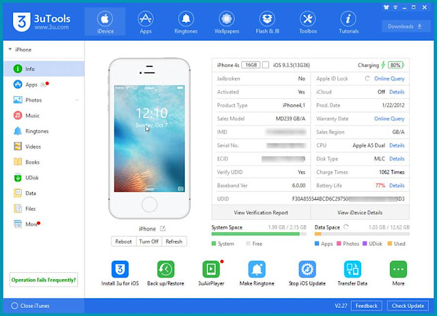Viewport: 437px width, 316px height.
Task: Open the title bar dropdown menu icon
Action: tap(395, 8)
